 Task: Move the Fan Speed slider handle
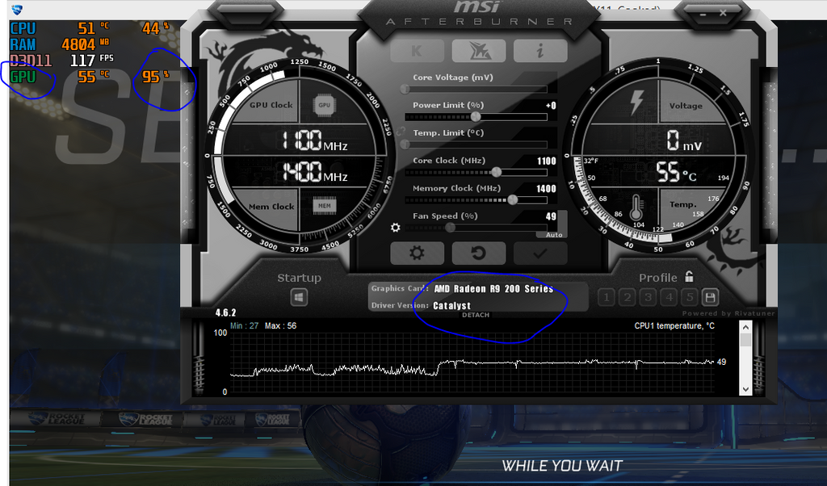(x=450, y=227)
